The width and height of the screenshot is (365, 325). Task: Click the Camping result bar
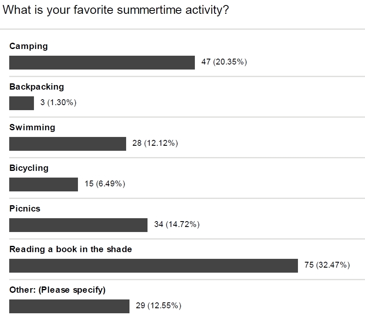102,62
